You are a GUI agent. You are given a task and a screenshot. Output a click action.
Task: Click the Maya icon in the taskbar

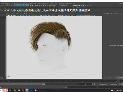point(27,90)
